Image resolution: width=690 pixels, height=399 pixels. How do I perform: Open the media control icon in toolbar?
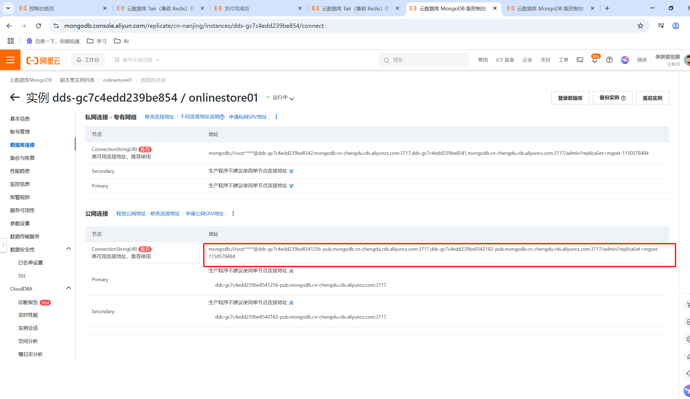point(661,26)
